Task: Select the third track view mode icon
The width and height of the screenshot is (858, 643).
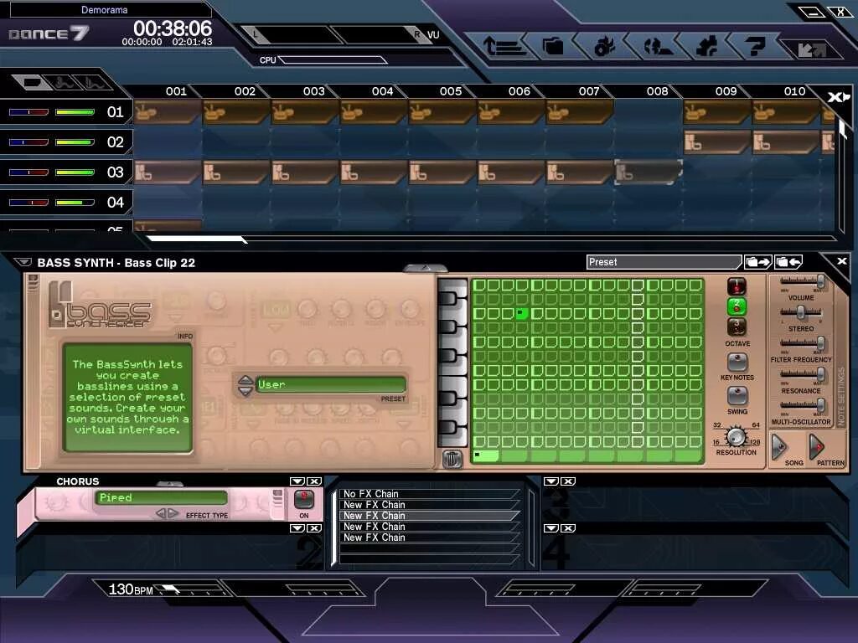Action: 93,83
